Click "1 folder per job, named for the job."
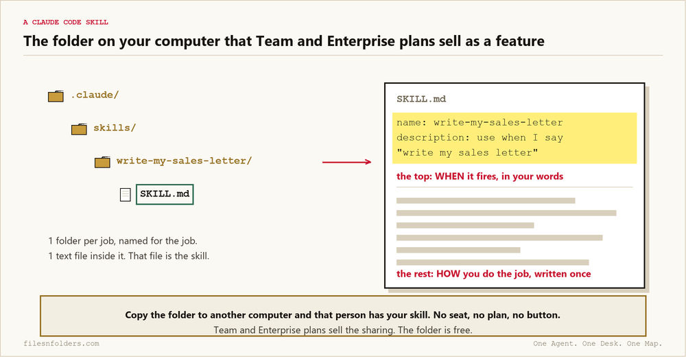 (123, 241)
